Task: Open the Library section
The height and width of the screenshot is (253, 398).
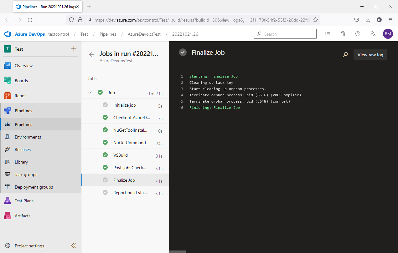Action: click(21, 162)
